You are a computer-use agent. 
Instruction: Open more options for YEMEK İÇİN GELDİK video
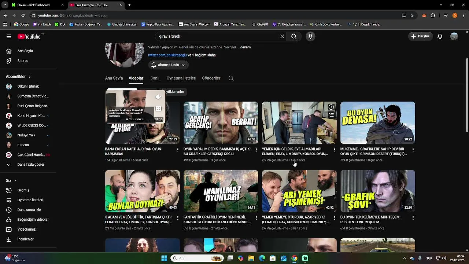pos(335,150)
